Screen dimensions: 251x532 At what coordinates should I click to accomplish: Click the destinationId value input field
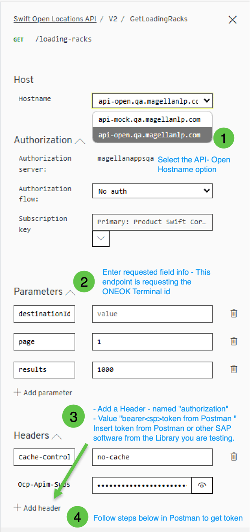pos(152,314)
